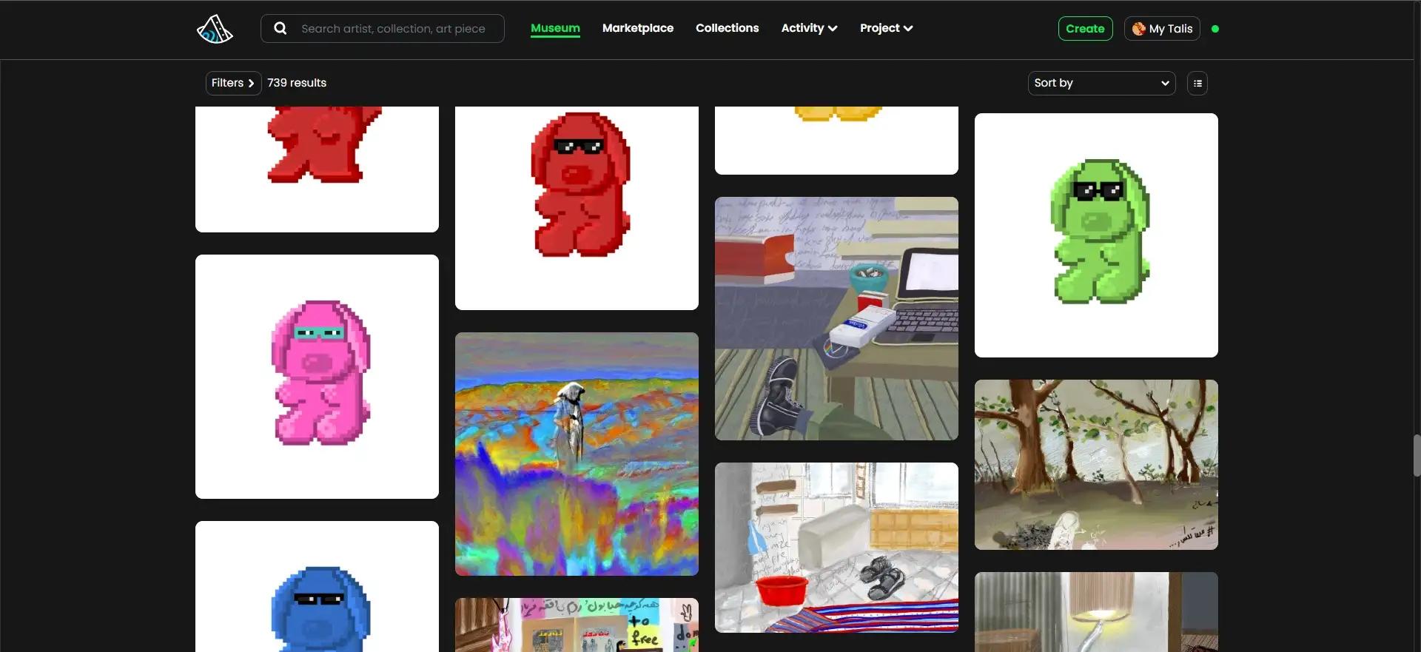Image resolution: width=1421 pixels, height=652 pixels.
Task: Click the green online status dot
Action: click(1215, 29)
